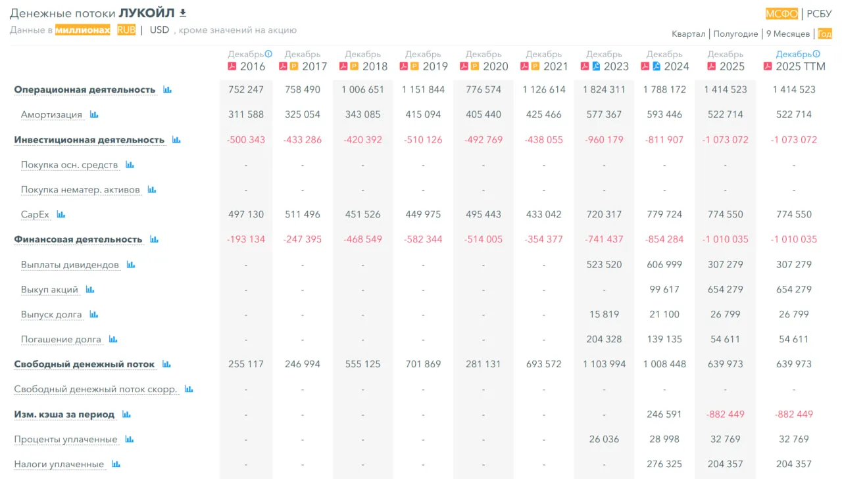Open the Выкуп акций chart icon
Screen dimensions: 842x479
[x=90, y=289]
